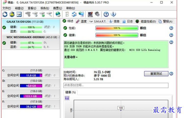This screenshot has width=184, height=118.
Task: Open the 配置(C) menu
Action: (x=57, y=8)
